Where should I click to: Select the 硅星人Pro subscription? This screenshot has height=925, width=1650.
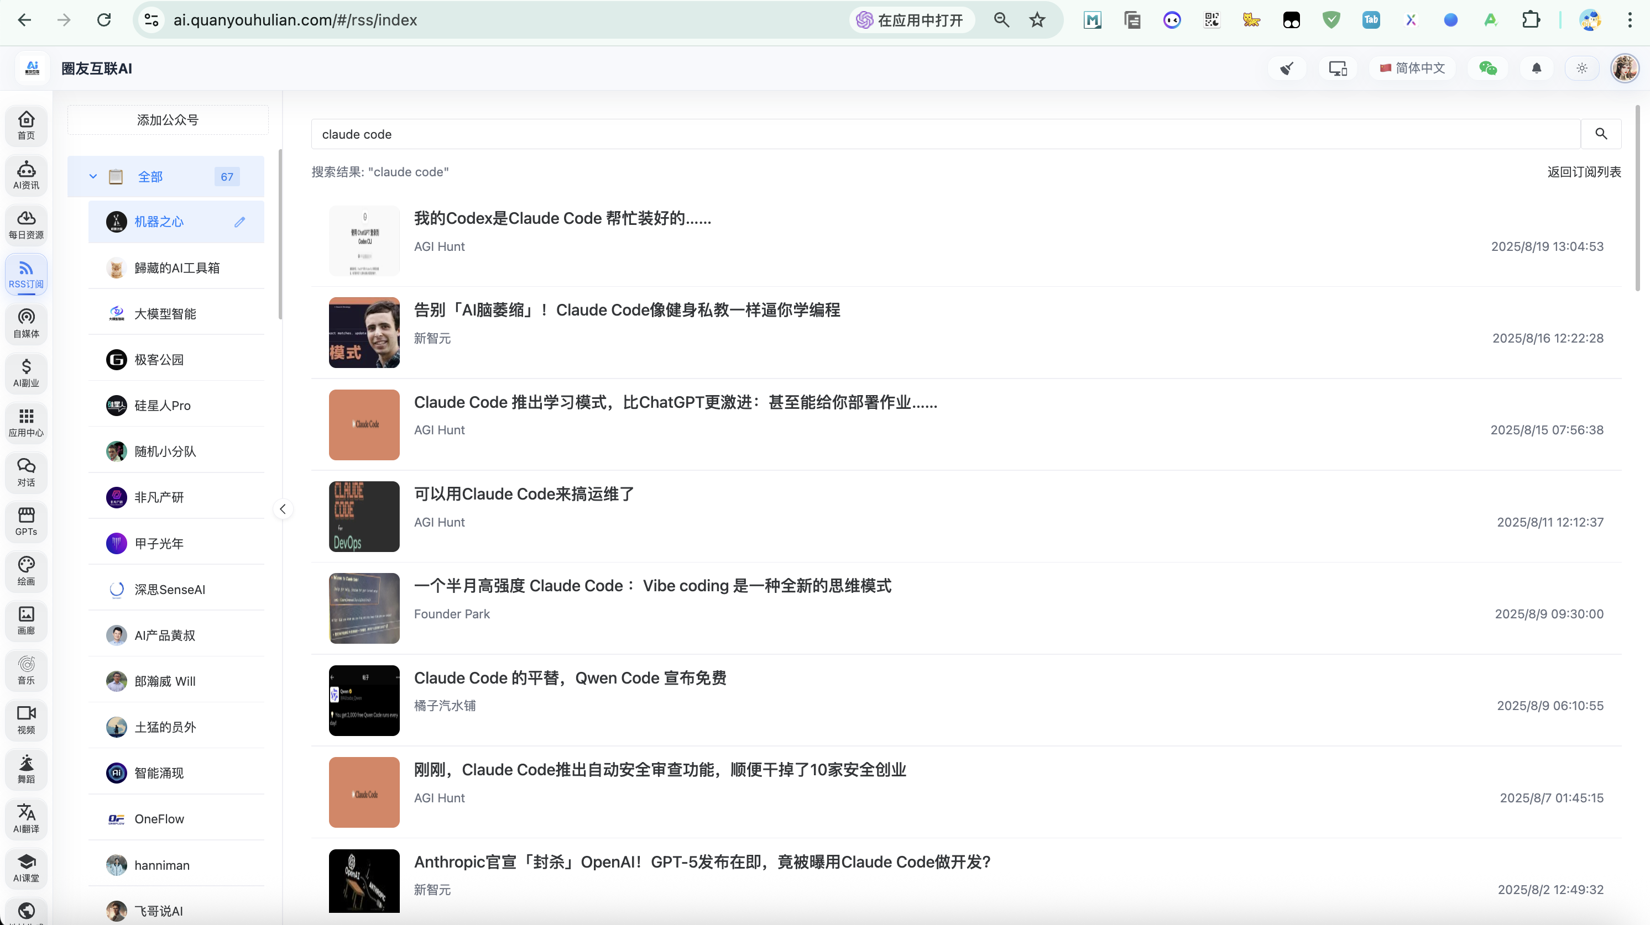click(176, 406)
